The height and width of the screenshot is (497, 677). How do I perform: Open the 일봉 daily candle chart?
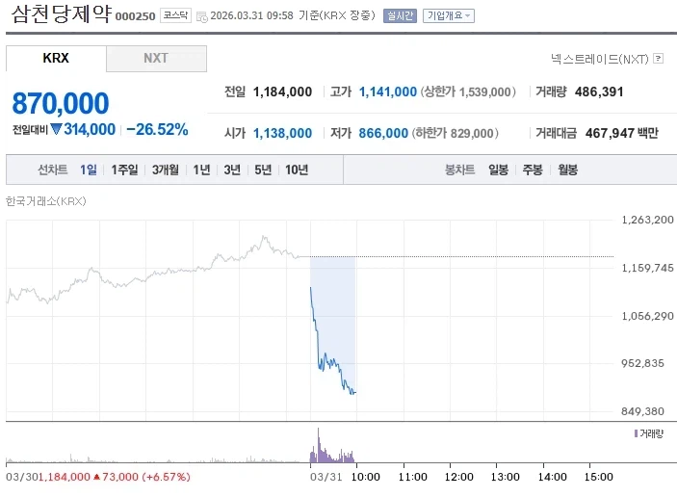point(498,170)
